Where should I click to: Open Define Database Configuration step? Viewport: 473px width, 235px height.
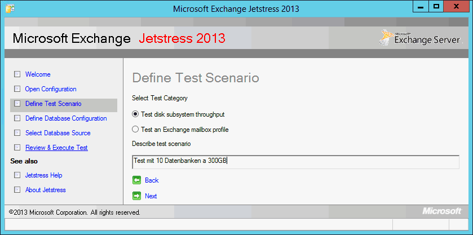[66, 118]
